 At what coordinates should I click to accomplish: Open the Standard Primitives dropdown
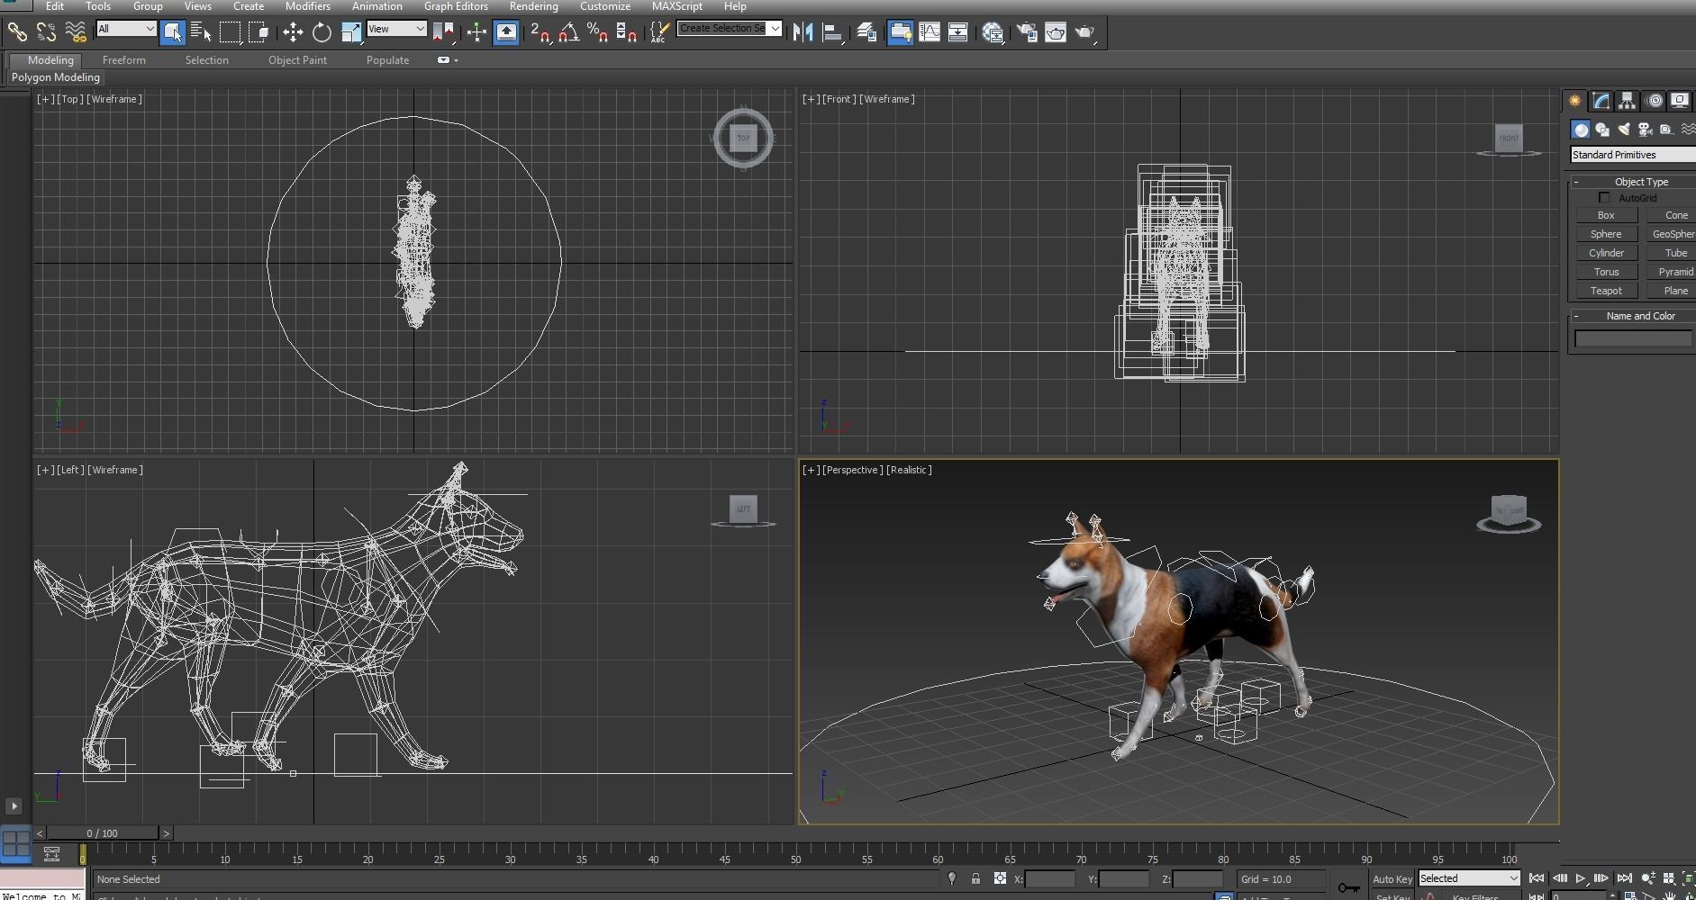[1632, 155]
